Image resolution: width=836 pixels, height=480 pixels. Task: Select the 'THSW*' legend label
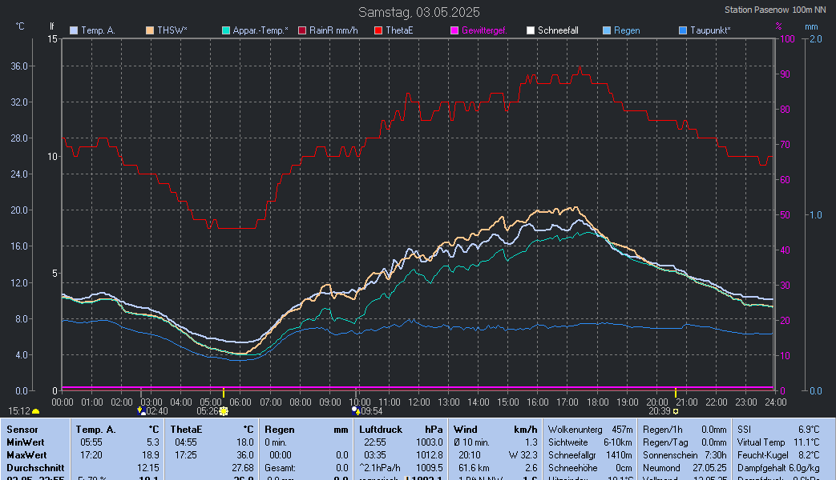tap(172, 30)
